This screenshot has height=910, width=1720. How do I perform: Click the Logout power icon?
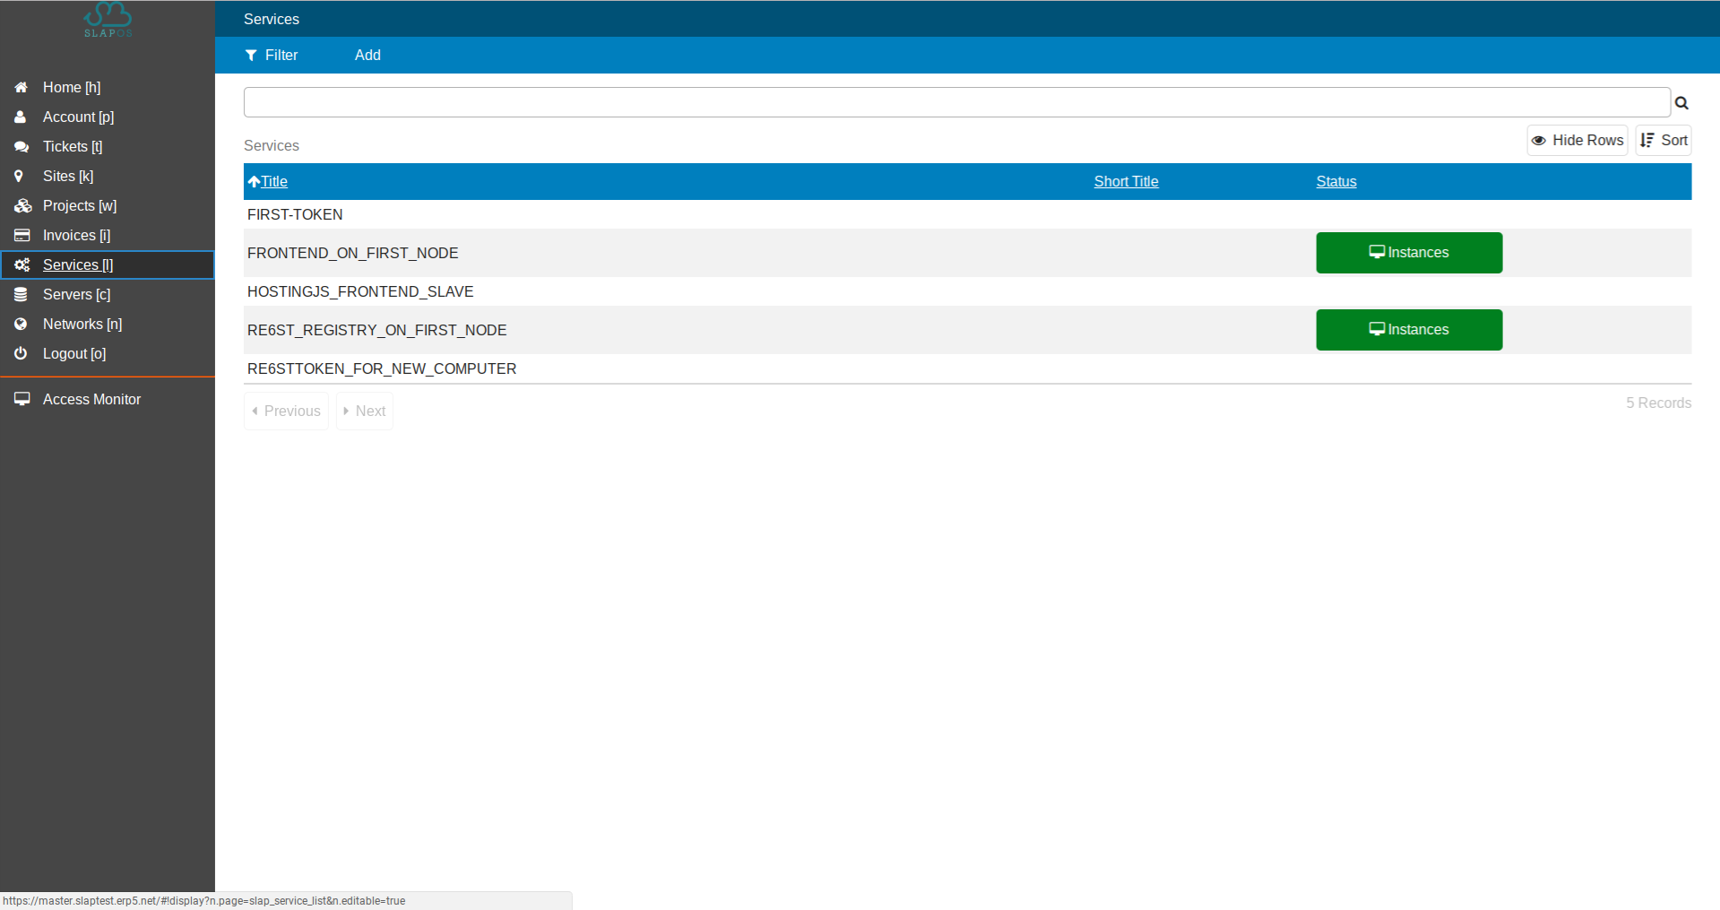(21, 354)
